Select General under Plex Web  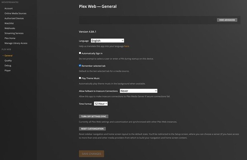[9, 56]
